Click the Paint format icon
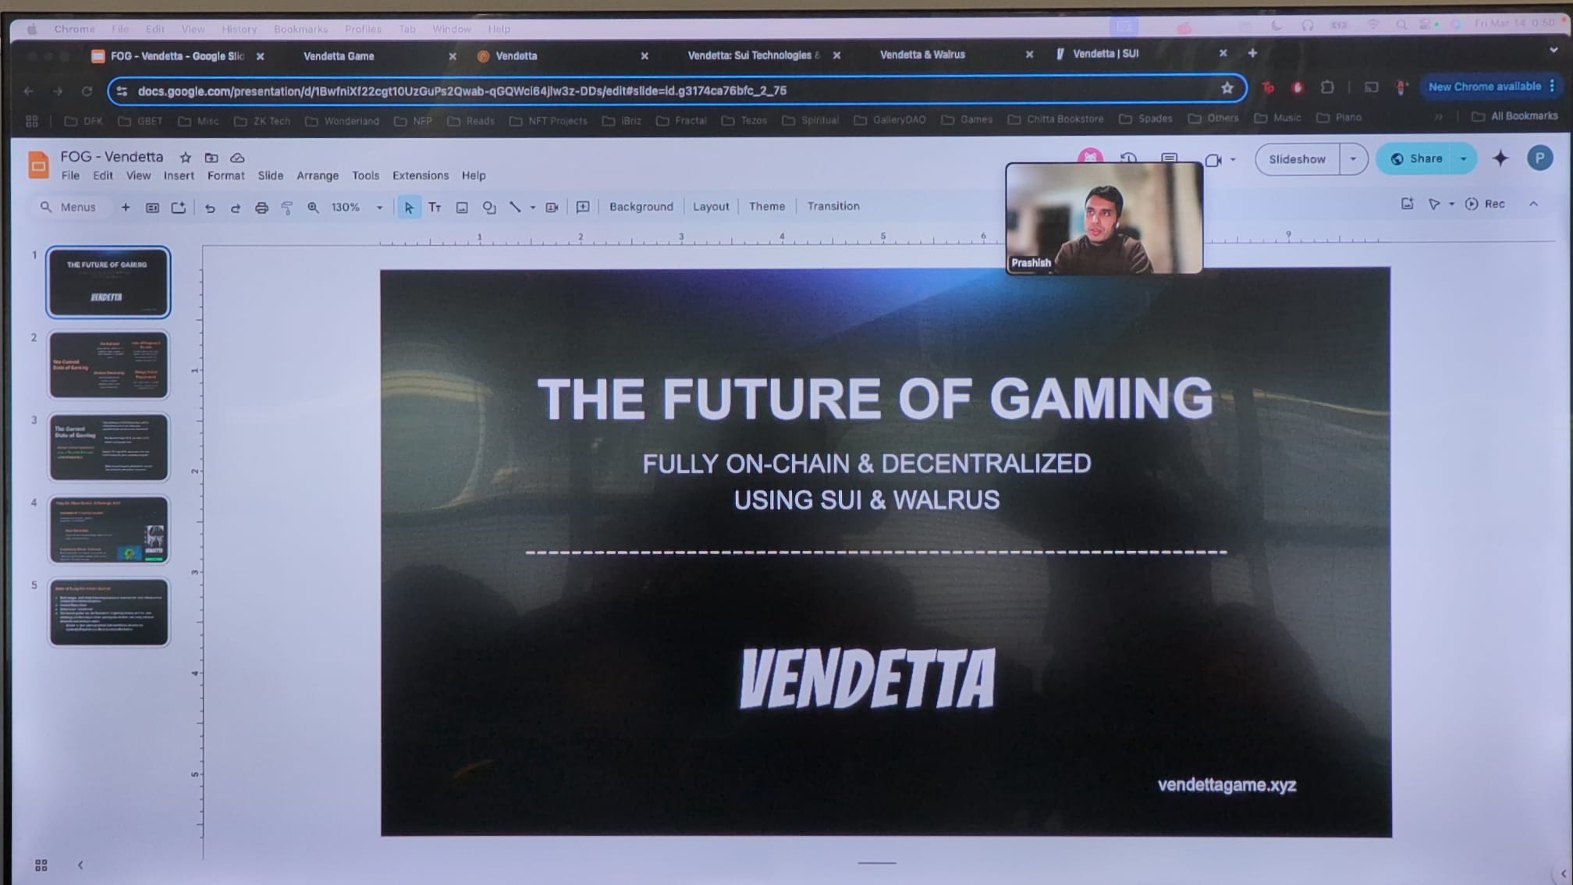Image resolution: width=1573 pixels, height=885 pixels. click(x=287, y=208)
